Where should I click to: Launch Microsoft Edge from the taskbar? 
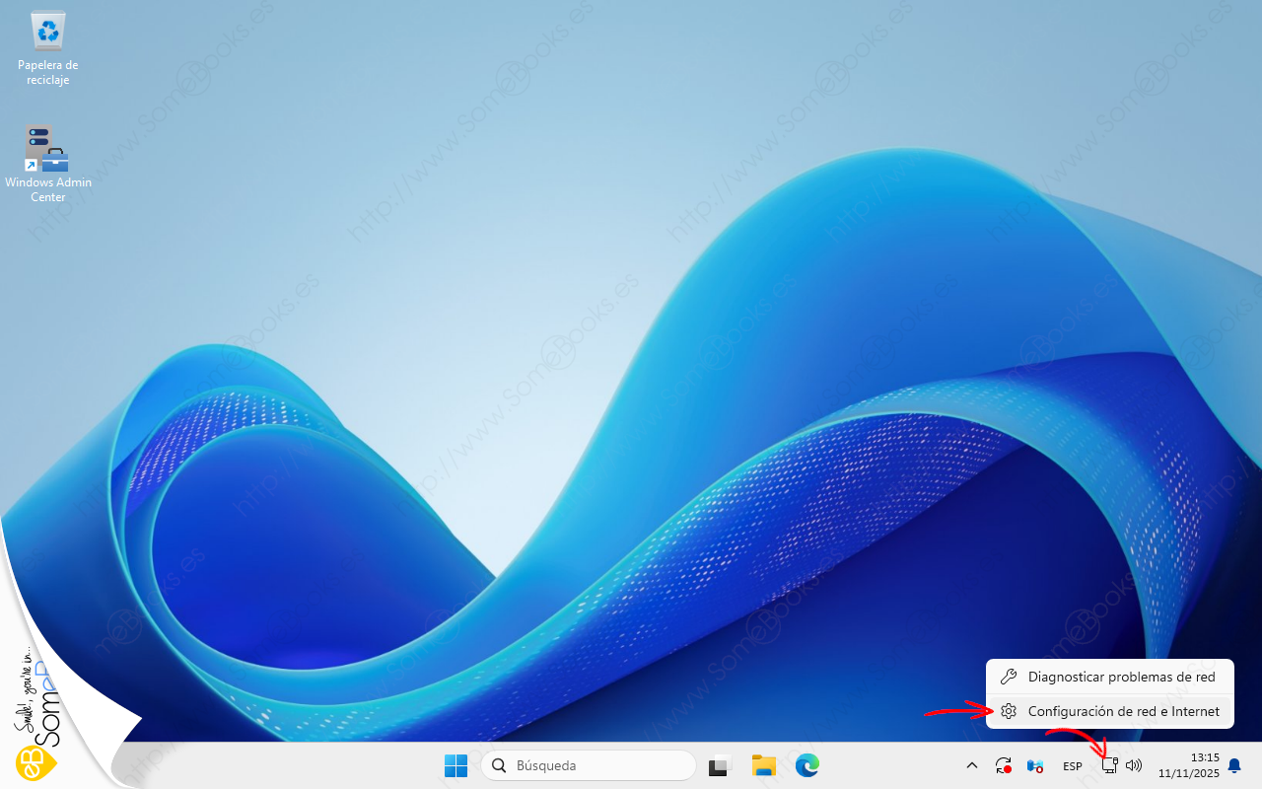point(808,765)
